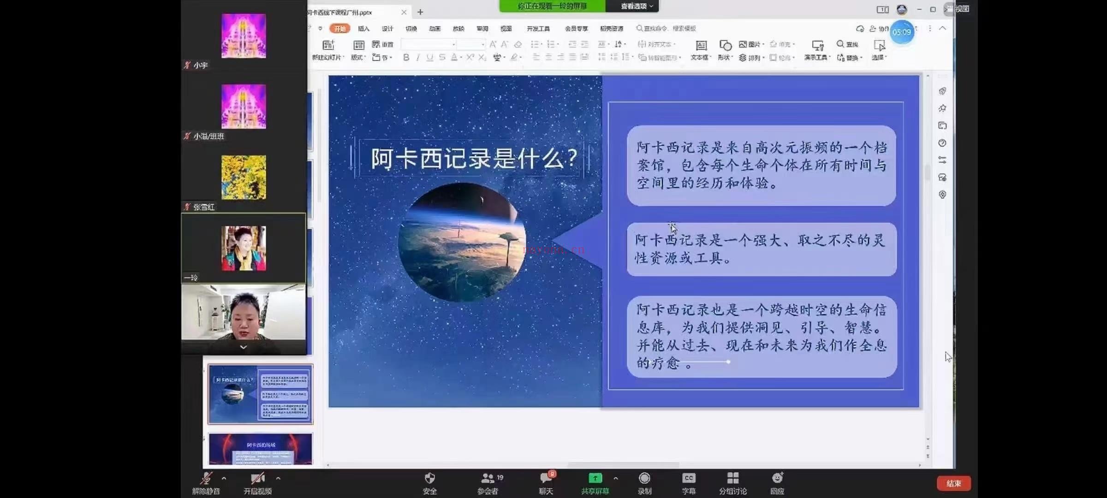
Task: Click the green 共享屏幕 share screen icon
Action: click(595, 478)
